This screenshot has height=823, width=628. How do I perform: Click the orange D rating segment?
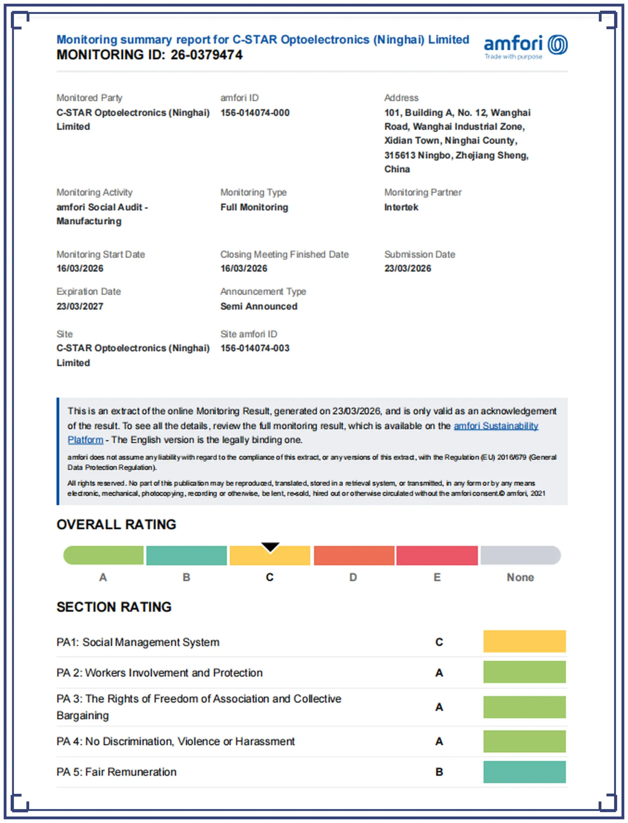click(x=354, y=555)
